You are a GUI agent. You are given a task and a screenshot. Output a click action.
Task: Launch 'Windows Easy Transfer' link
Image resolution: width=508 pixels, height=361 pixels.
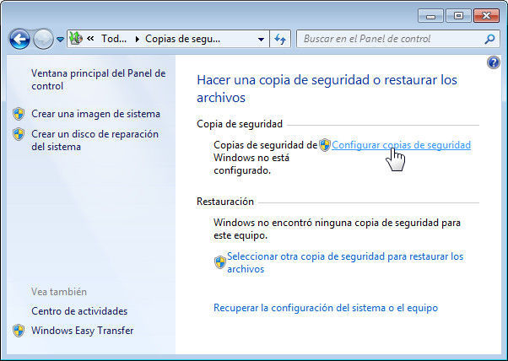click(x=83, y=331)
